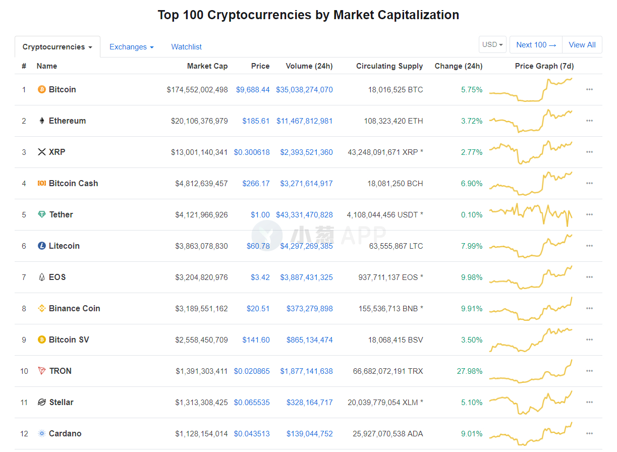The width and height of the screenshot is (617, 452).
Task: Click the Bitcoin coin logo icon
Action: tap(42, 90)
